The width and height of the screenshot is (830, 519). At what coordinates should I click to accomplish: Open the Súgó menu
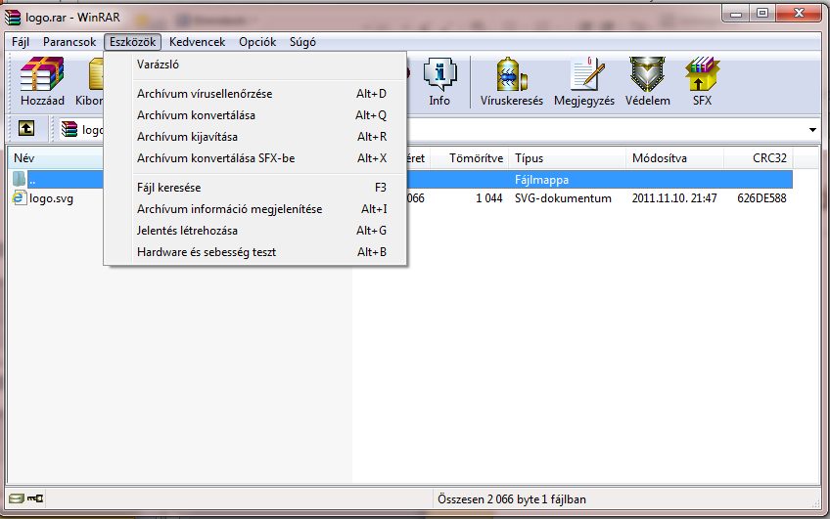tap(302, 42)
